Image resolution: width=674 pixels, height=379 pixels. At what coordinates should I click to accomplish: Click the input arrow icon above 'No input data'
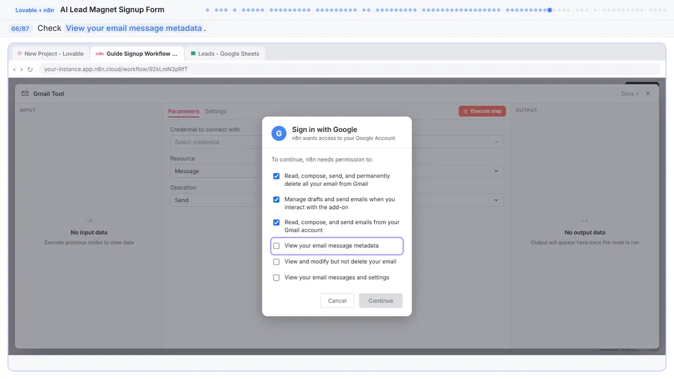coord(89,221)
